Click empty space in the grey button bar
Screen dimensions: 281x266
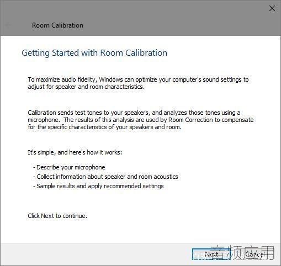tap(92, 254)
